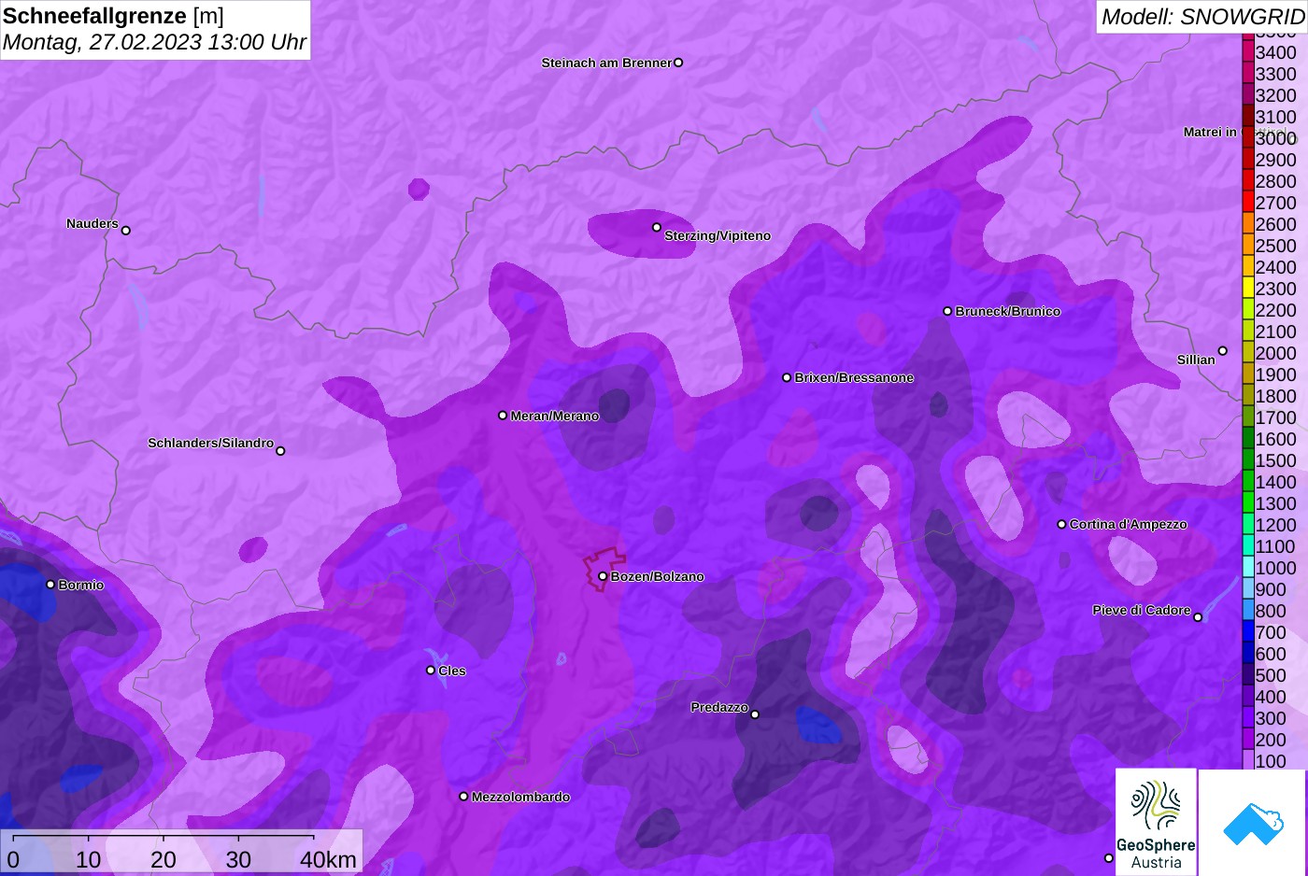Screen dimensions: 1308x876
Task: Click the Bormio marker dot
Action: click(50, 585)
